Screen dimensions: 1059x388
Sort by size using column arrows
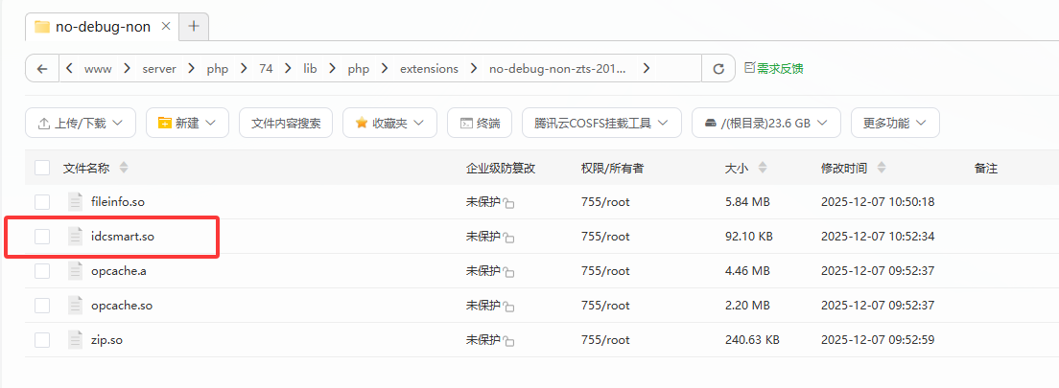tap(762, 168)
